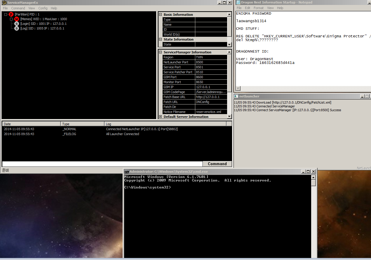Open the Edit menu in Notepad

pyautogui.click(x=248, y=8)
